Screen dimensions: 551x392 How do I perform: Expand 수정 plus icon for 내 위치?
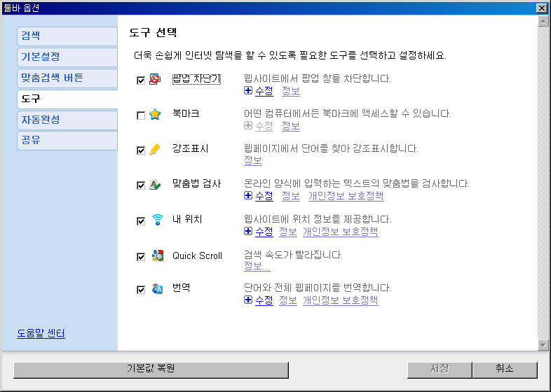[x=248, y=231]
